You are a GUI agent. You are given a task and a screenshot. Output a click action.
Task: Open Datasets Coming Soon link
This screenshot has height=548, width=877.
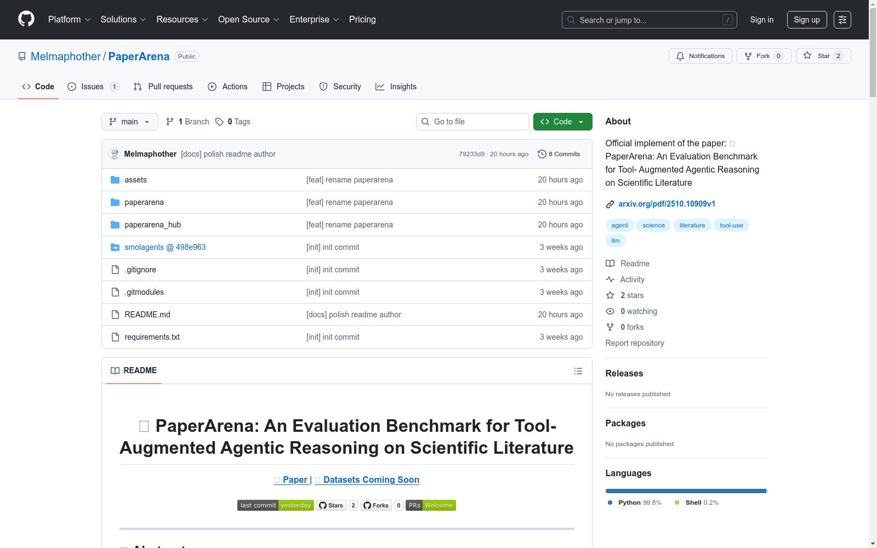coord(367,480)
